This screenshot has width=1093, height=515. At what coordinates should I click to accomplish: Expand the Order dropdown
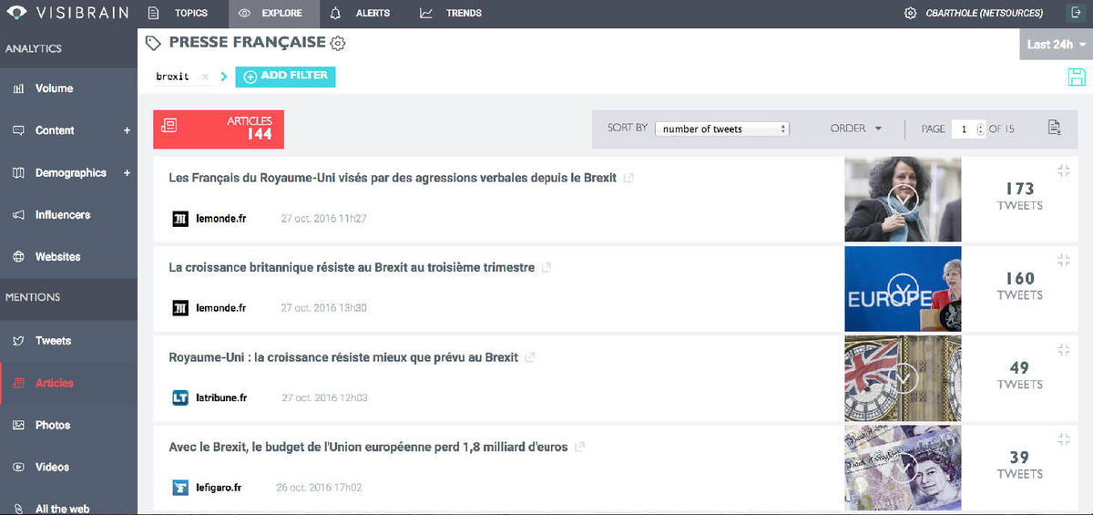856,129
